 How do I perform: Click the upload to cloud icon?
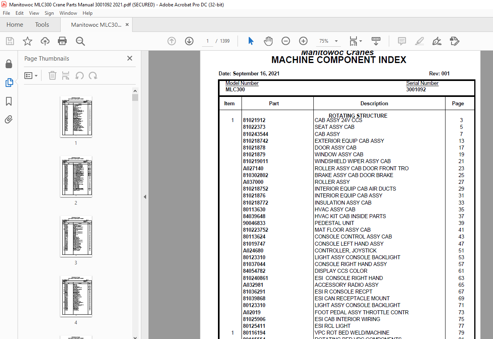[45, 41]
